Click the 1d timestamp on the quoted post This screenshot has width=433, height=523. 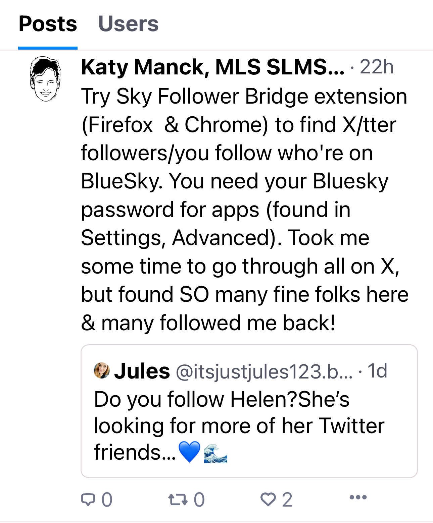pyautogui.click(x=377, y=371)
